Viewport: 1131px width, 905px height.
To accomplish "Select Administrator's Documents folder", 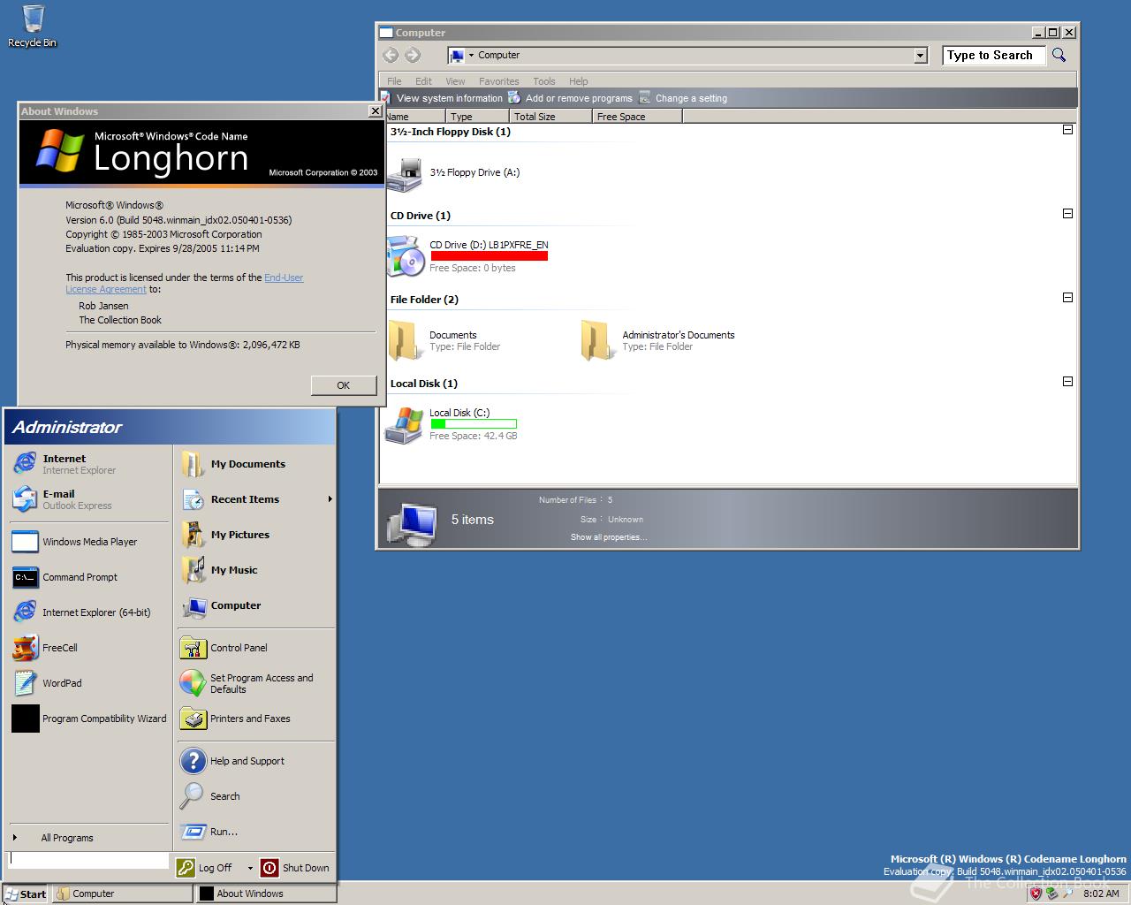I will [x=658, y=341].
